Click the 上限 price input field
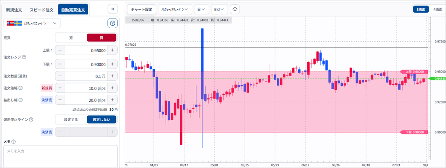 click(86, 51)
